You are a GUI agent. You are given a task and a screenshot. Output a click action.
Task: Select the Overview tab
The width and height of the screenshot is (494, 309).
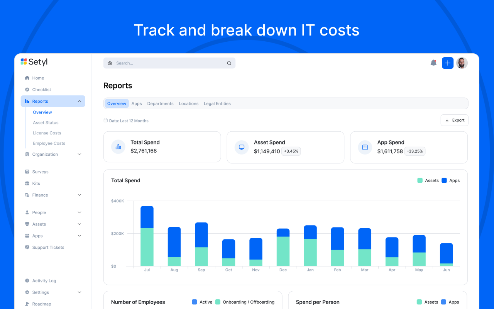click(117, 104)
